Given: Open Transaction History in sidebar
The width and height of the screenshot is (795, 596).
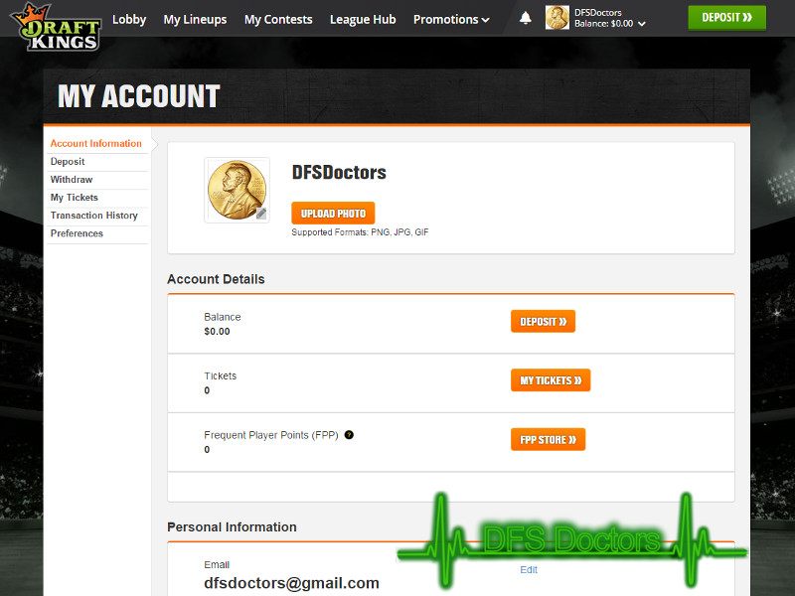Looking at the screenshot, I should coord(93,216).
